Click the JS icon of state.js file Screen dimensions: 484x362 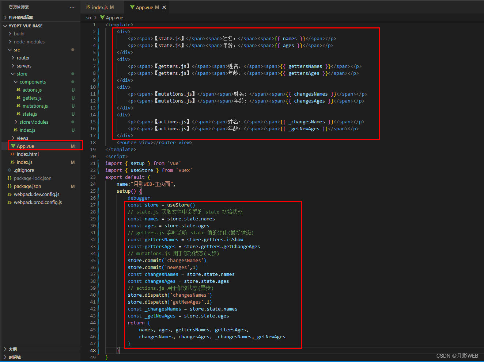[x=18, y=114]
